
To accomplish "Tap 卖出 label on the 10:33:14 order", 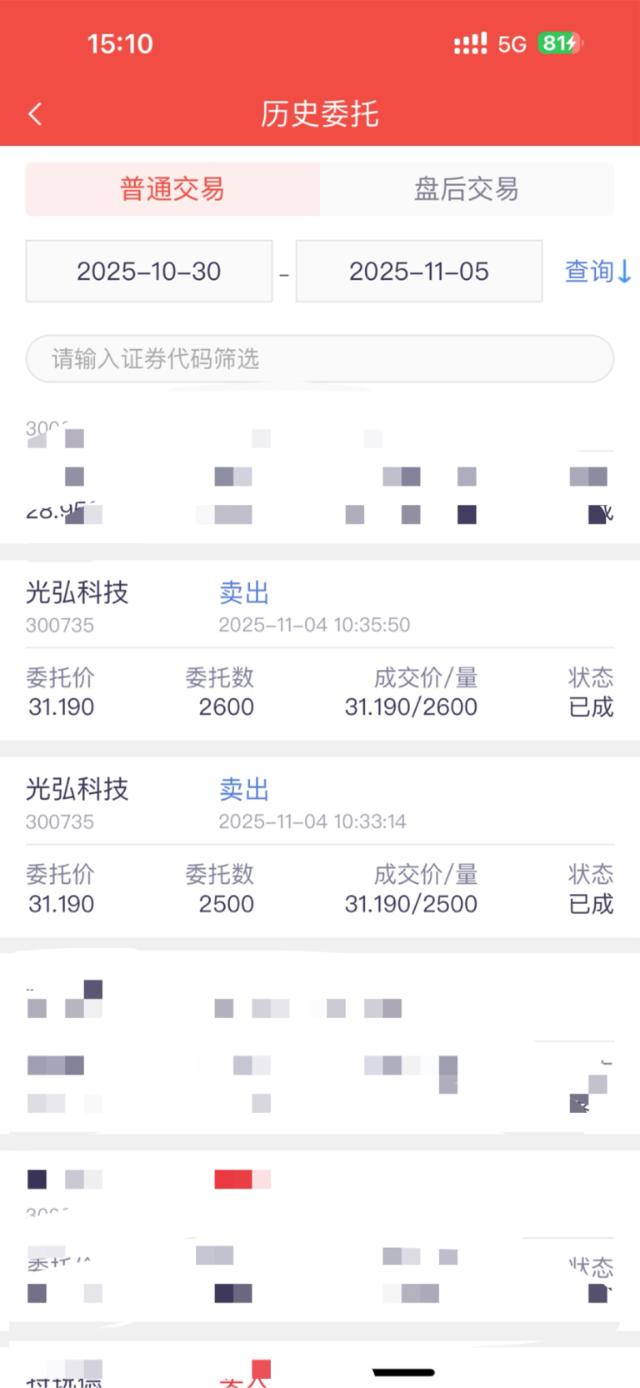I will pos(244,790).
